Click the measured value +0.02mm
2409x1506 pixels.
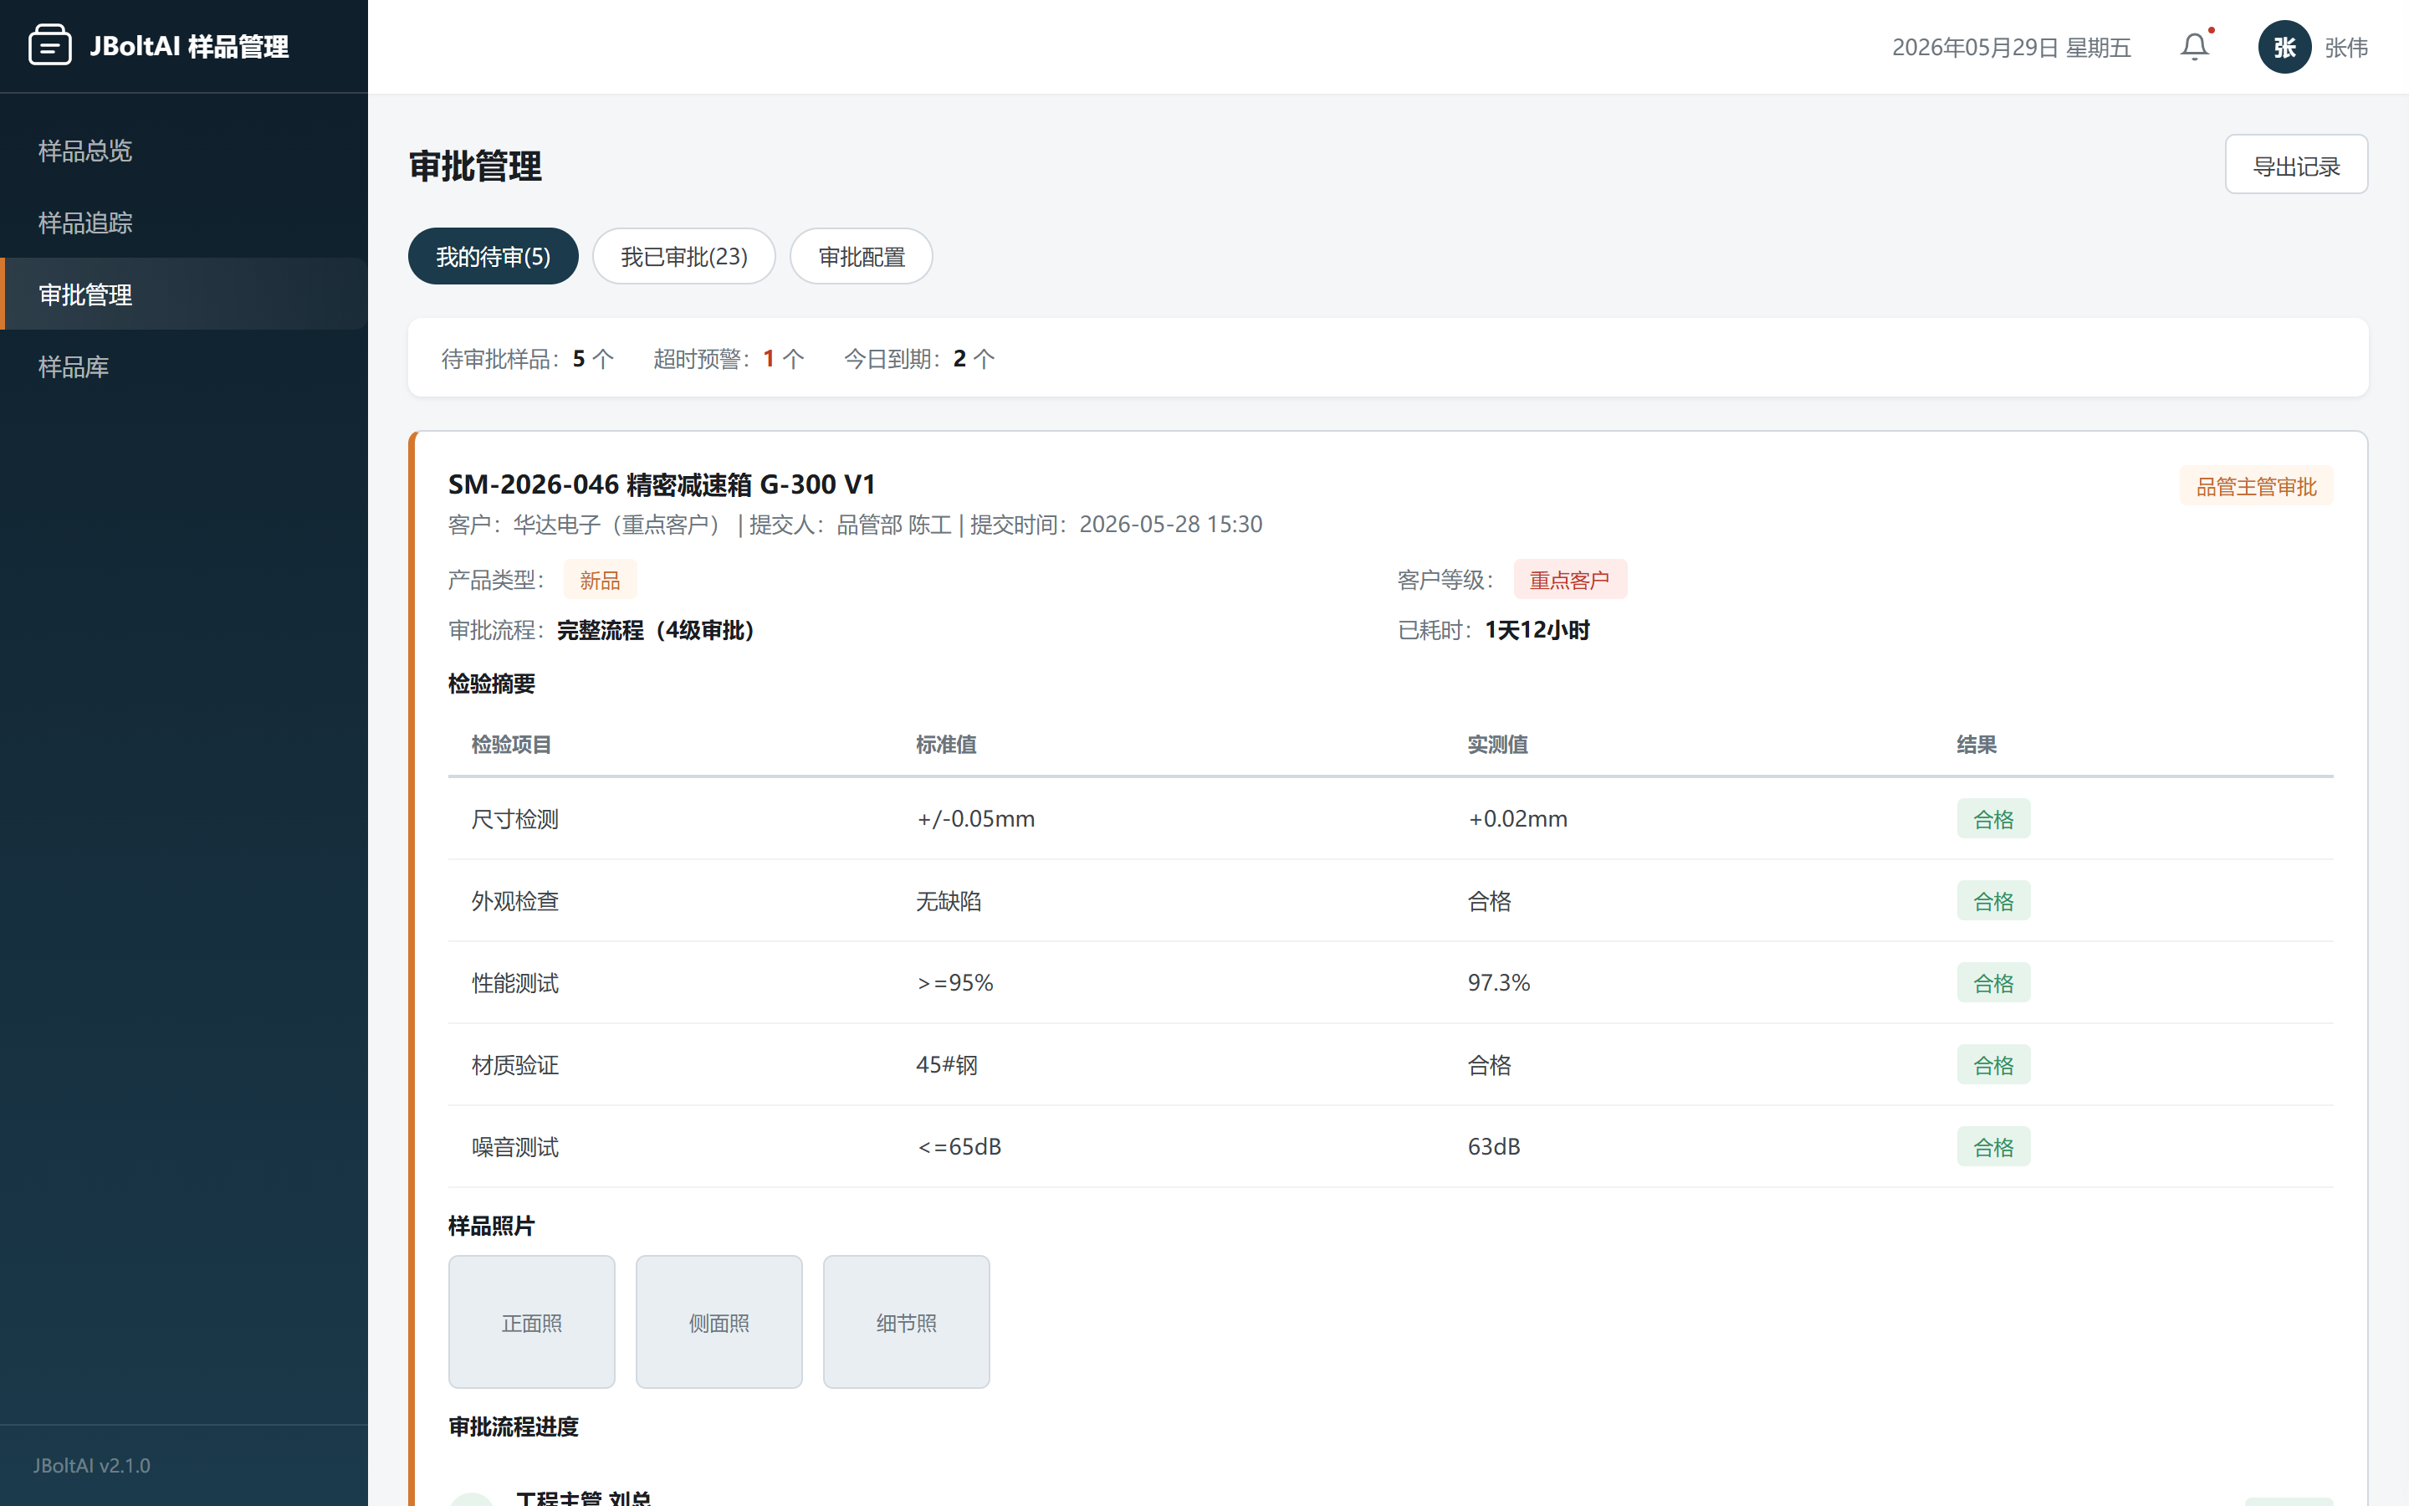tap(1517, 819)
